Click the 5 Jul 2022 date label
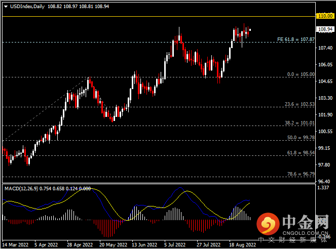The width and height of the screenshot is (336, 249). (175, 245)
